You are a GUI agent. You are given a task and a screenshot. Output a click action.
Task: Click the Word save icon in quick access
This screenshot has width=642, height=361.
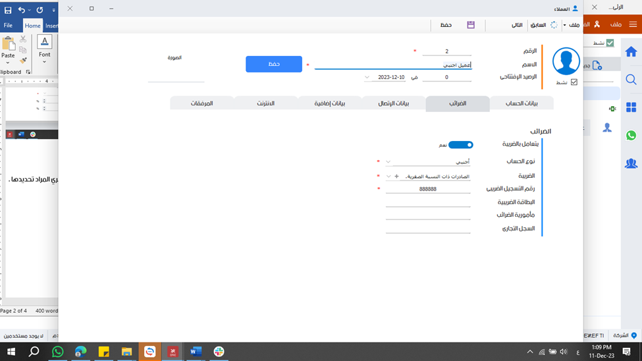[8, 10]
